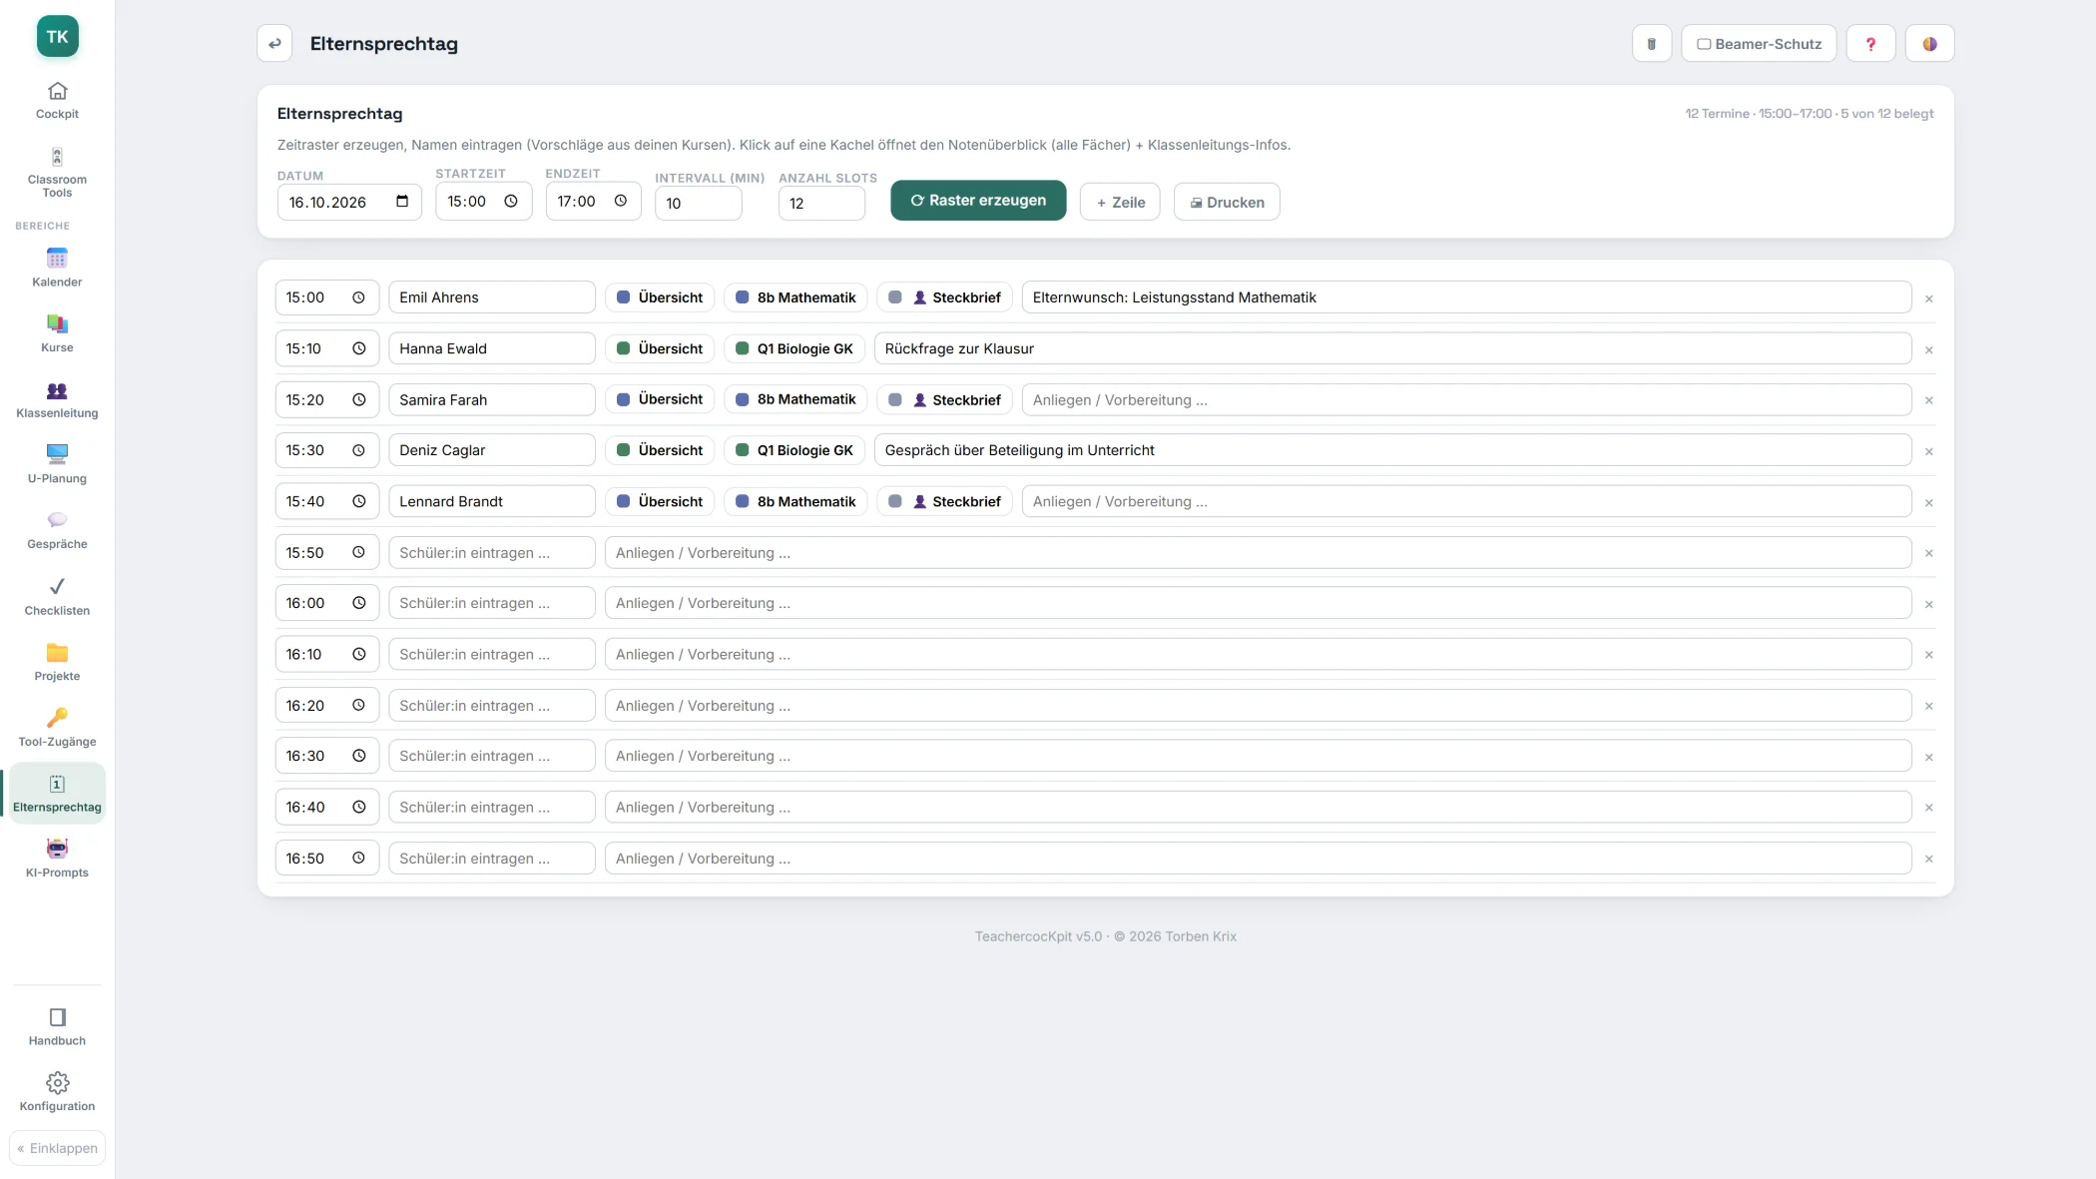Remove the 15:10 Hanna Ewald row

[x=1928, y=350]
